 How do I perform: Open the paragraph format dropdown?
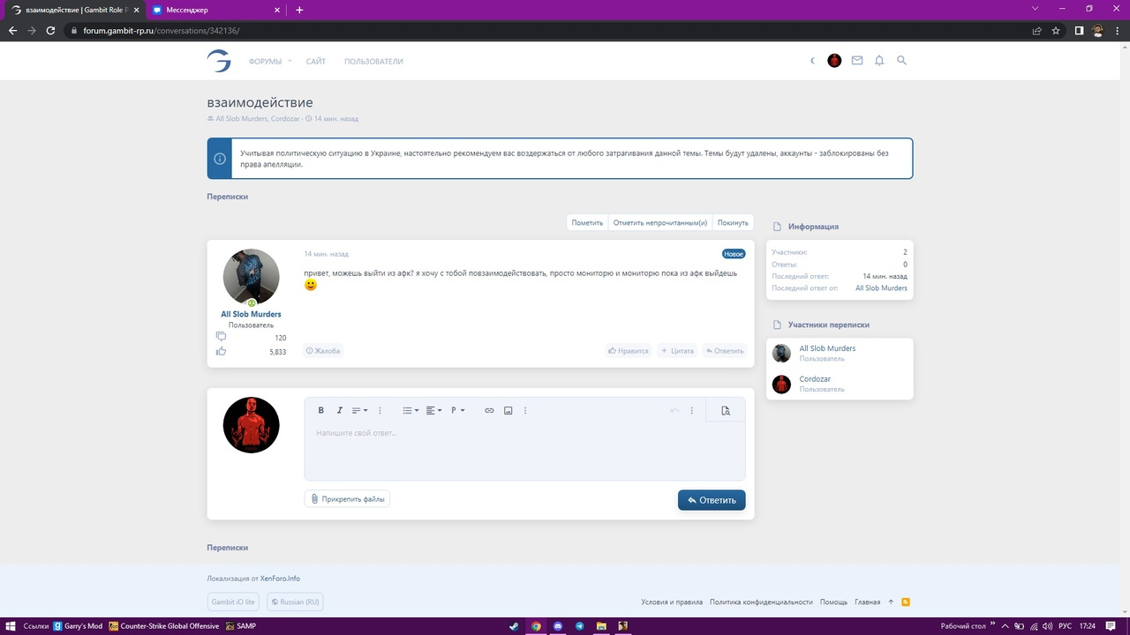coord(457,410)
